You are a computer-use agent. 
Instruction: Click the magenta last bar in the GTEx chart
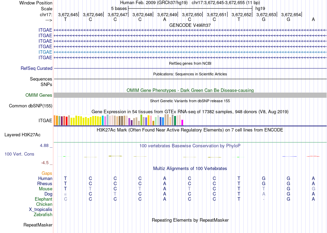click(182, 123)
